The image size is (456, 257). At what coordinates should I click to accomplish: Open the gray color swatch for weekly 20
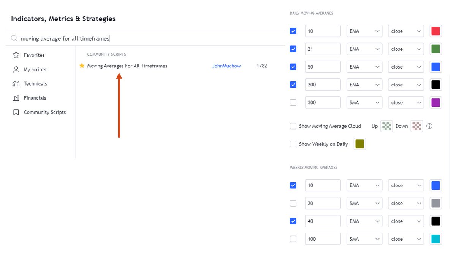pyautogui.click(x=436, y=203)
